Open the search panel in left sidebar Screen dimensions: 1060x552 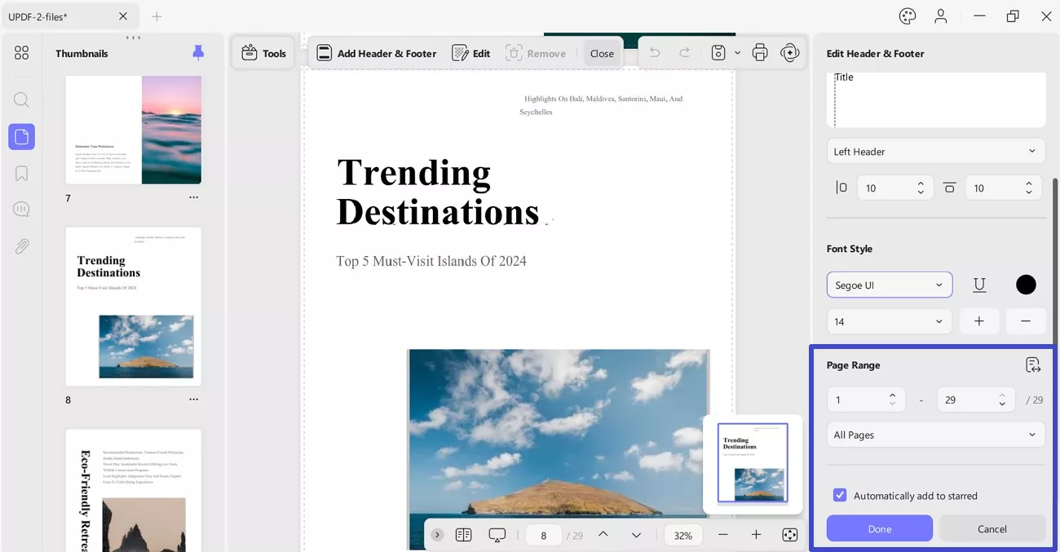tap(21, 100)
